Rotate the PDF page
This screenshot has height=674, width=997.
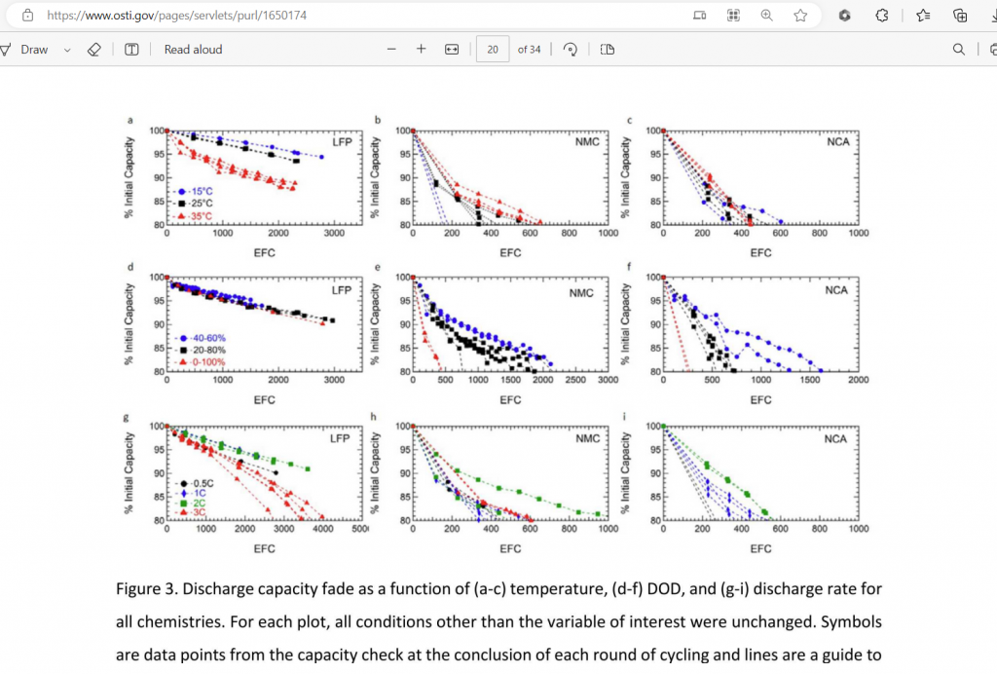[x=571, y=50]
